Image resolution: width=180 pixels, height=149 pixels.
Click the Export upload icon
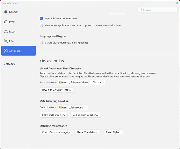point(6,31)
